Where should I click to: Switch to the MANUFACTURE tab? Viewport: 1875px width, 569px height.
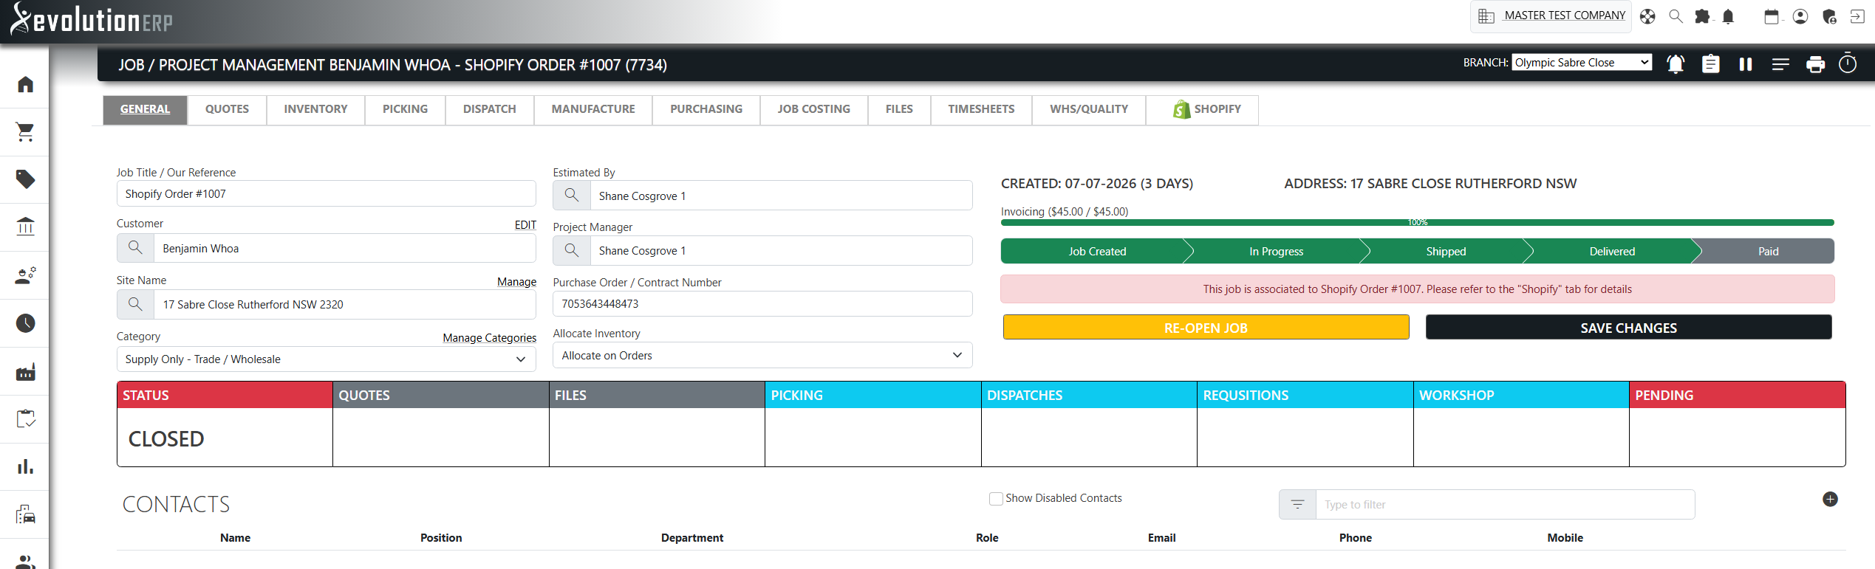593,109
